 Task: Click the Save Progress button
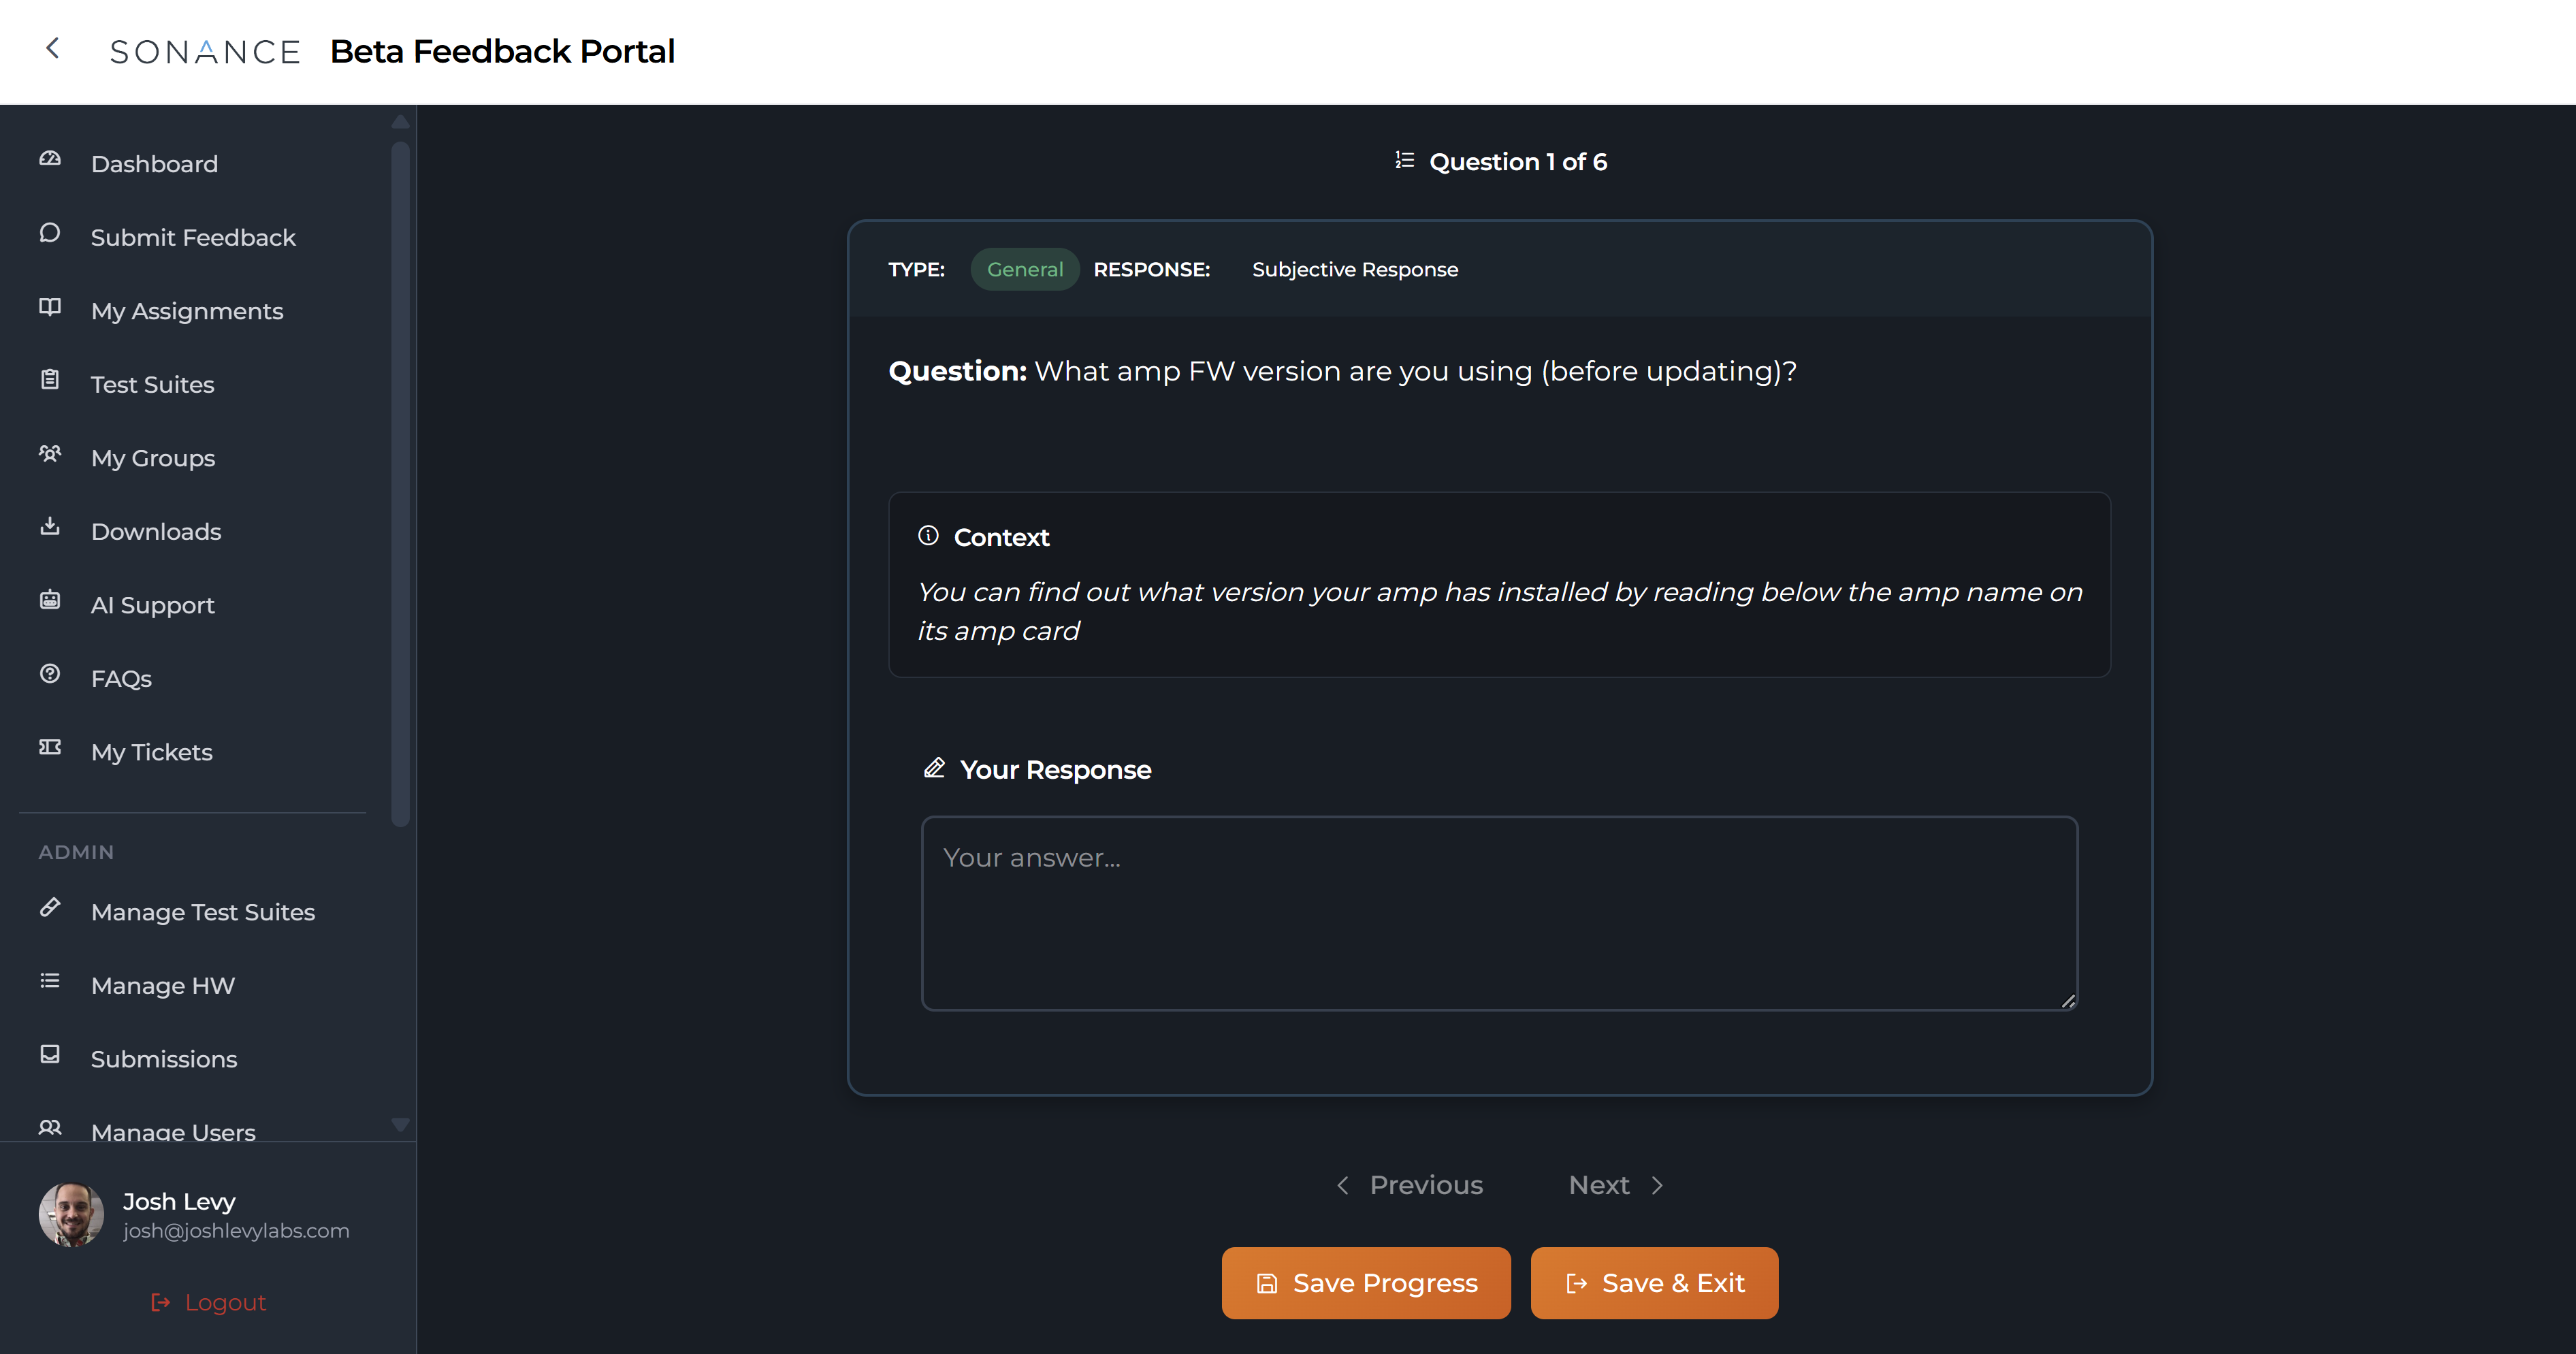coord(1366,1283)
